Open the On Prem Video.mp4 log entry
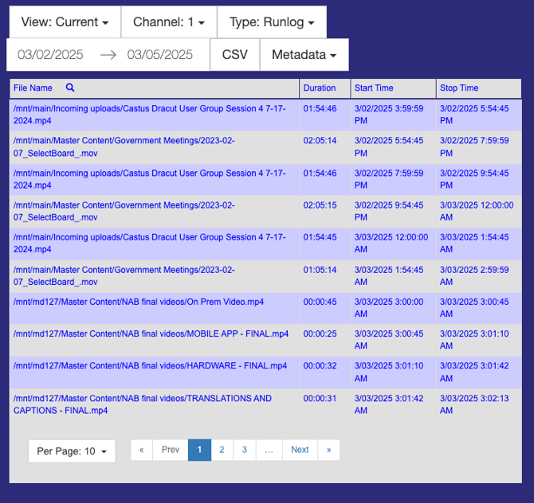 pos(138,302)
